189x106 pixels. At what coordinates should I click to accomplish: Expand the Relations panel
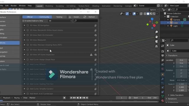pos(171,99)
